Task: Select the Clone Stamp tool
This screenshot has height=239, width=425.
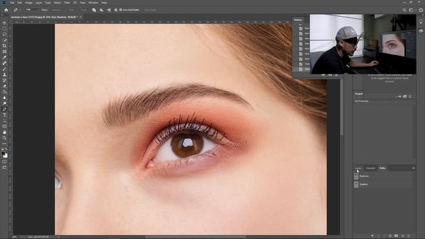Action: [5, 74]
